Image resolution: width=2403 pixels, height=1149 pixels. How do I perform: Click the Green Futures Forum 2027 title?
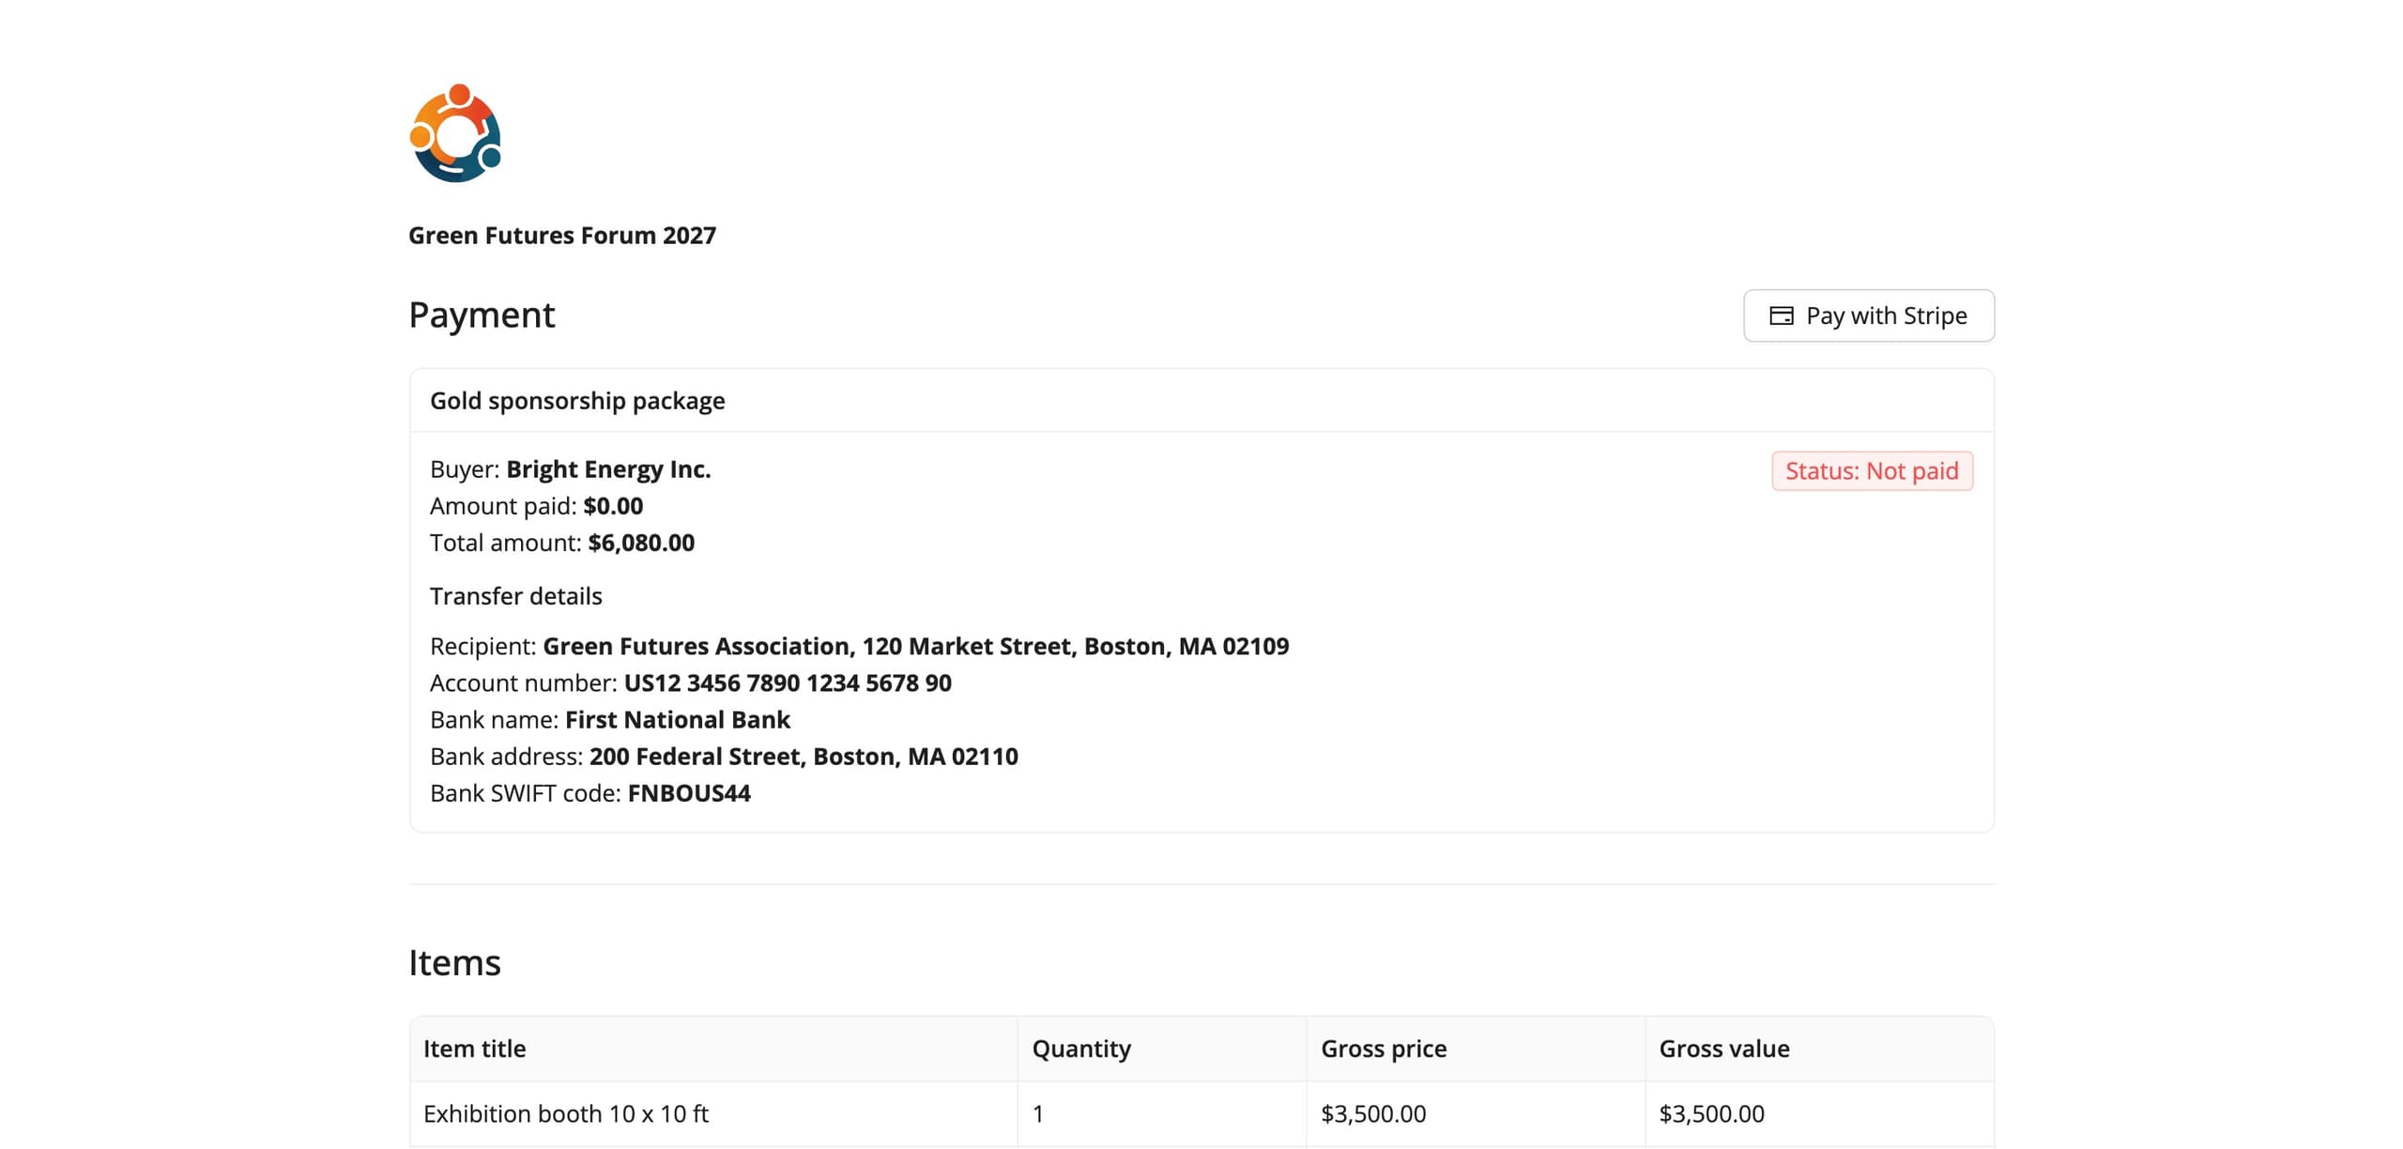pos(561,235)
